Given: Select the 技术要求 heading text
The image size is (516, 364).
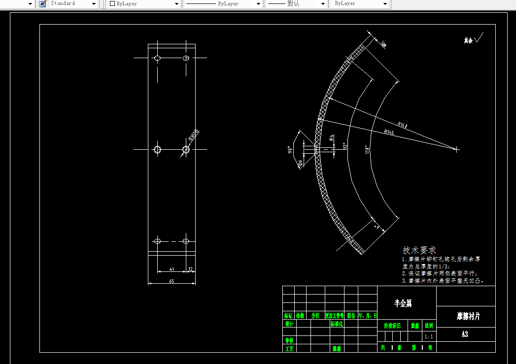Looking at the screenshot, I should click(419, 250).
